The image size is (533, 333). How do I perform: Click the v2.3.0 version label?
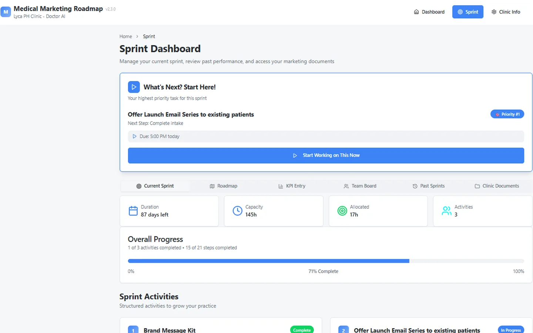click(110, 9)
